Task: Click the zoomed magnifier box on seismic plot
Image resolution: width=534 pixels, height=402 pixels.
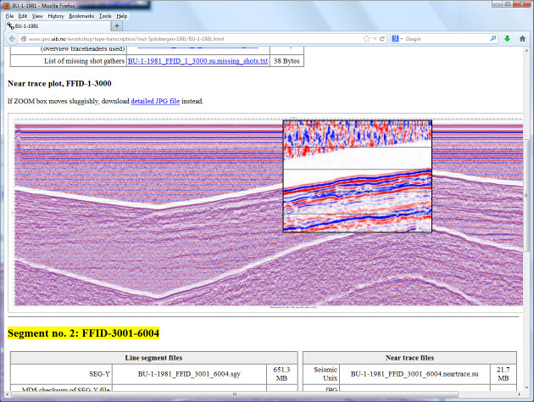Action: tap(357, 176)
